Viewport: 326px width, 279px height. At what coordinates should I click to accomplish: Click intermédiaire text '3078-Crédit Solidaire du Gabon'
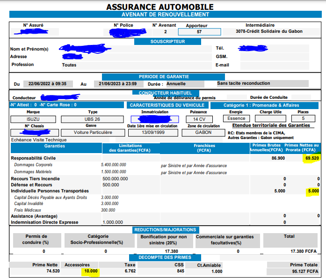[x=269, y=31]
